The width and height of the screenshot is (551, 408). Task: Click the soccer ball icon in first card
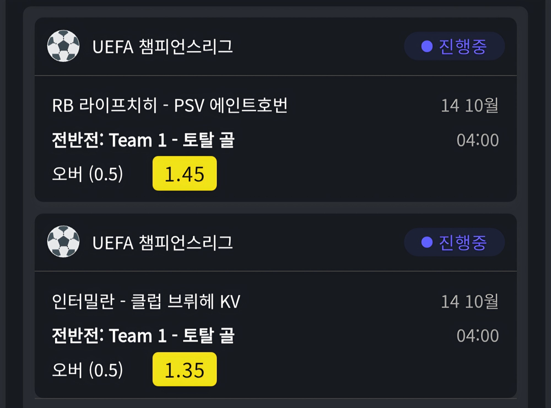click(63, 46)
